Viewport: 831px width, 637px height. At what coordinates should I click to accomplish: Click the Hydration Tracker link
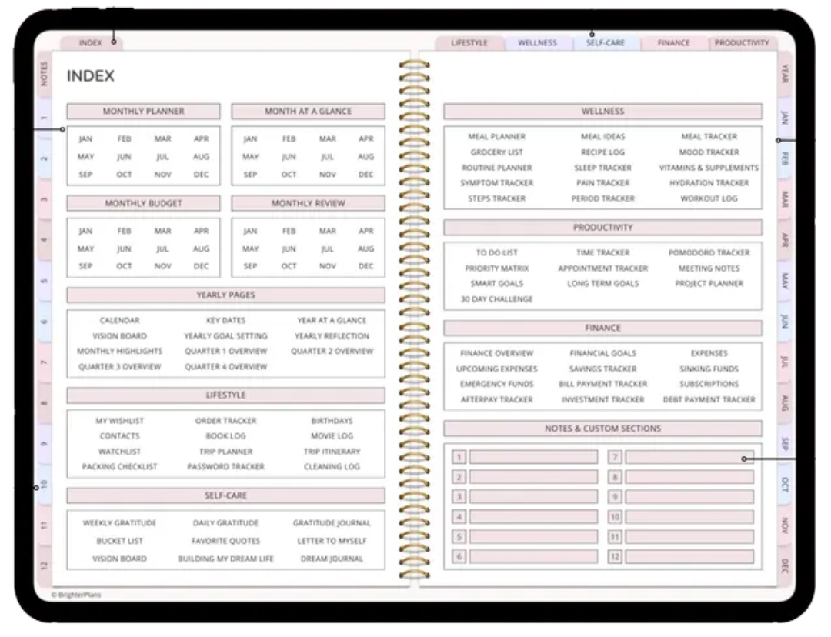click(x=709, y=183)
